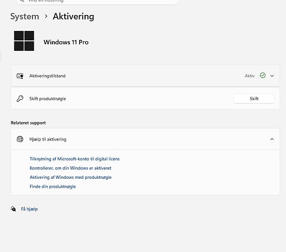Go back to System in the breadcrumb
286x252 pixels.
[25, 16]
